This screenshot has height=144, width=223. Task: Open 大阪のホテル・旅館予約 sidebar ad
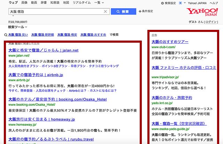pyautogui.click(x=172, y=98)
